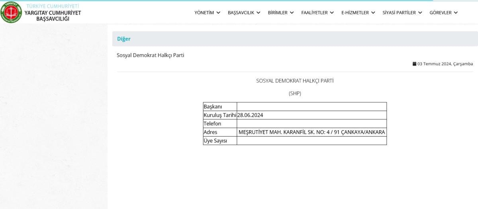Image resolution: width=478 pixels, height=209 pixels.
Task: Open the SİYASİ PARTİLER menu
Action: [399, 13]
